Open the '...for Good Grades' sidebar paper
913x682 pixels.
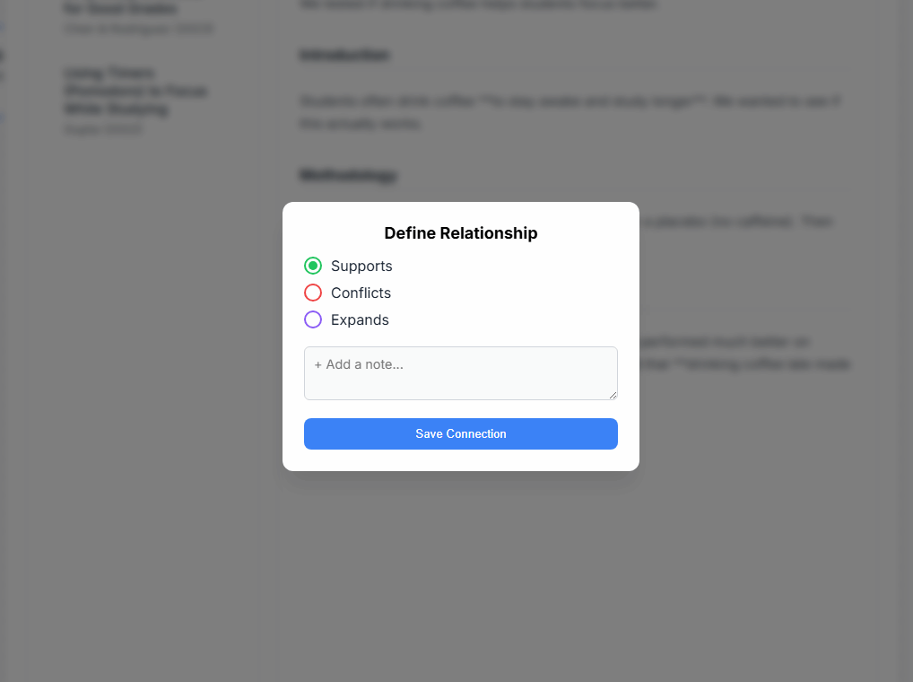click(120, 8)
